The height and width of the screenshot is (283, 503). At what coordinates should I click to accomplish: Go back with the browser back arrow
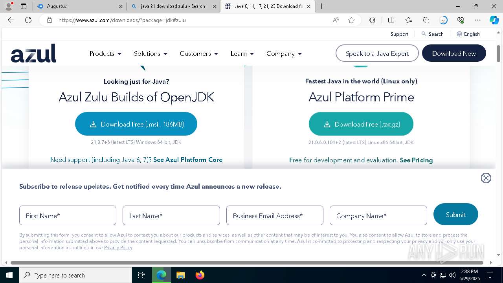[11, 20]
